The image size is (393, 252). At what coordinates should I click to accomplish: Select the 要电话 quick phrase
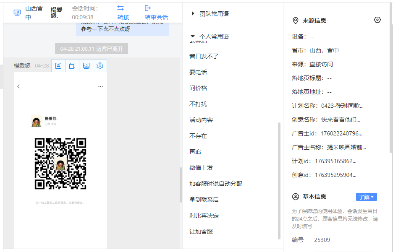pos(198,72)
